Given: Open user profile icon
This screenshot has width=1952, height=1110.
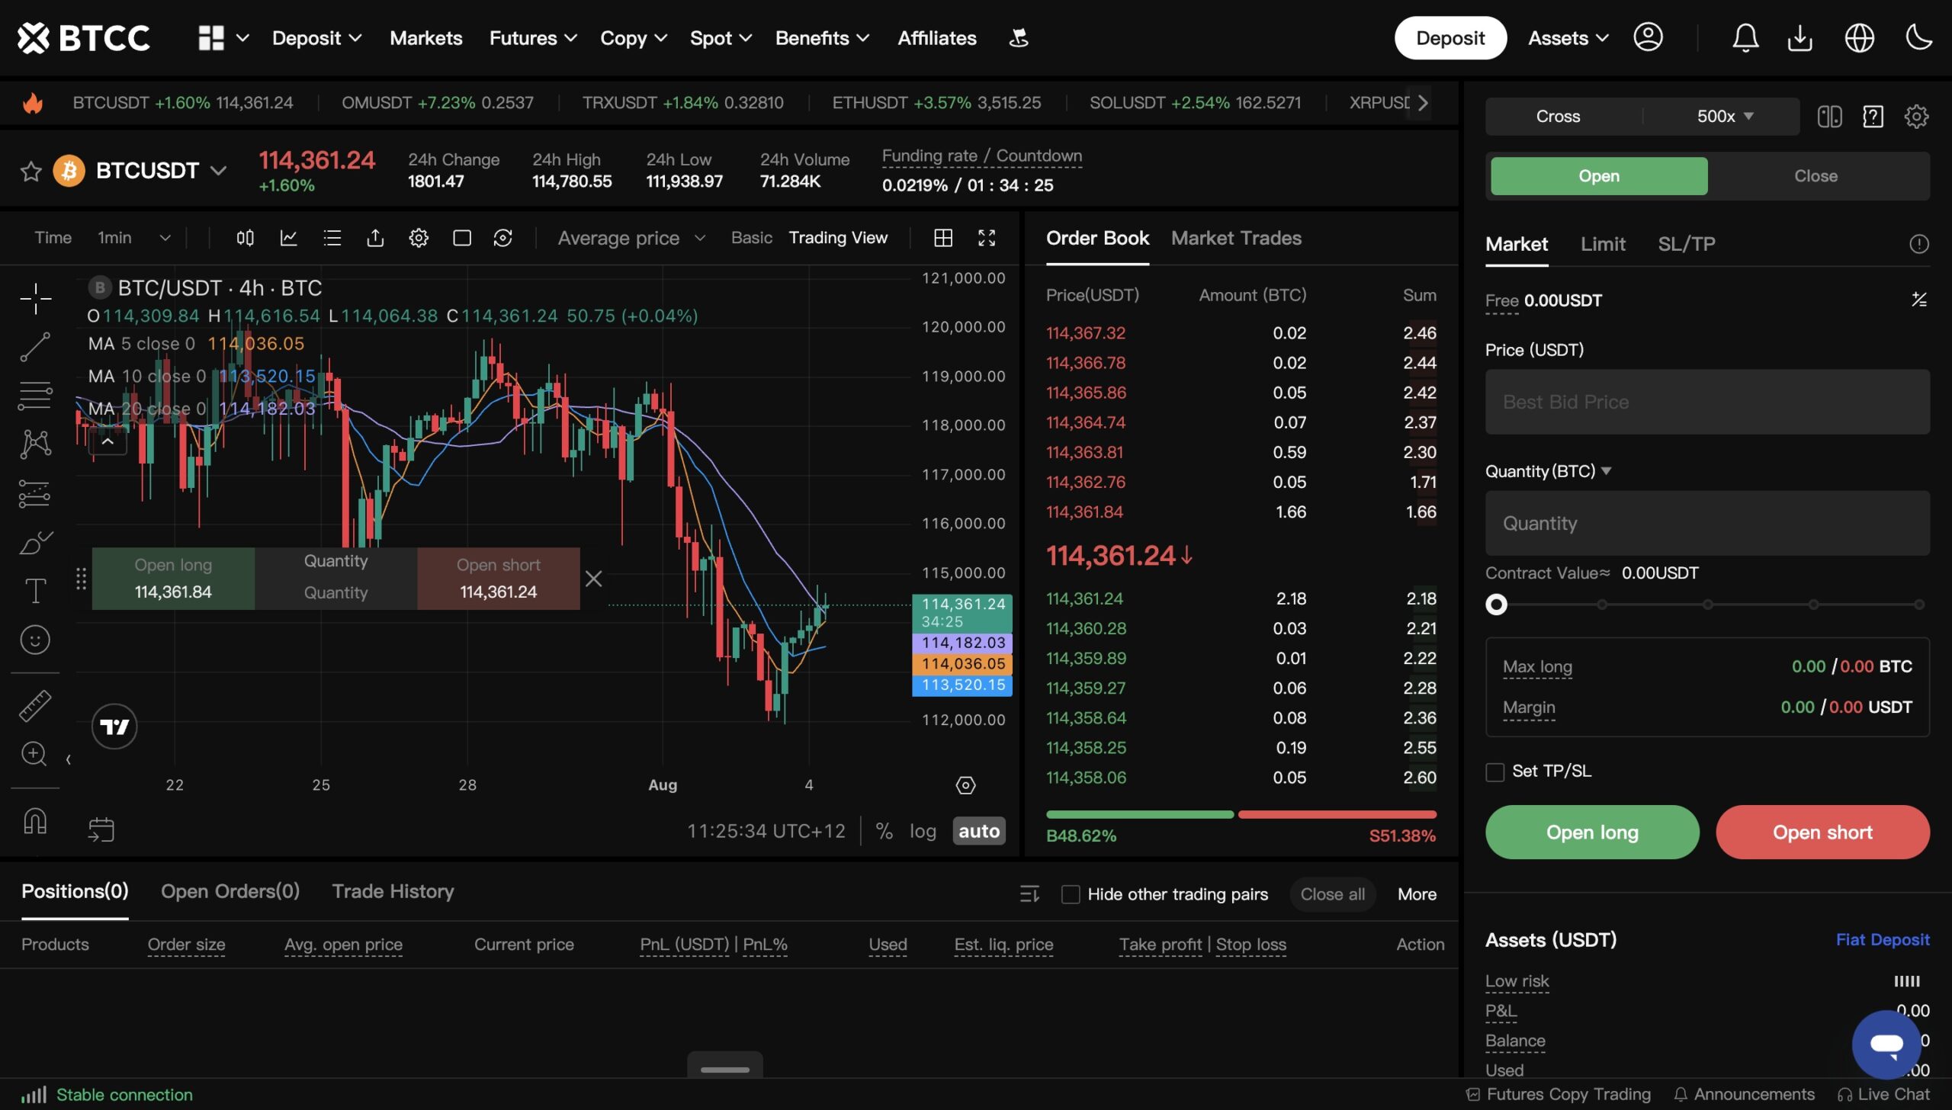Looking at the screenshot, I should pyautogui.click(x=1649, y=37).
